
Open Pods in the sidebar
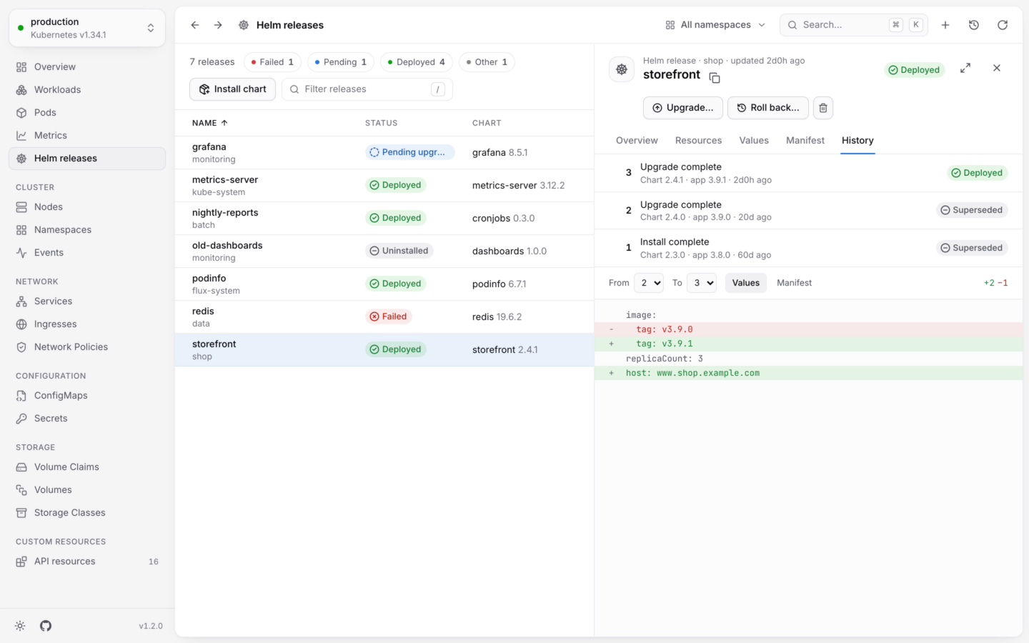coord(87,113)
